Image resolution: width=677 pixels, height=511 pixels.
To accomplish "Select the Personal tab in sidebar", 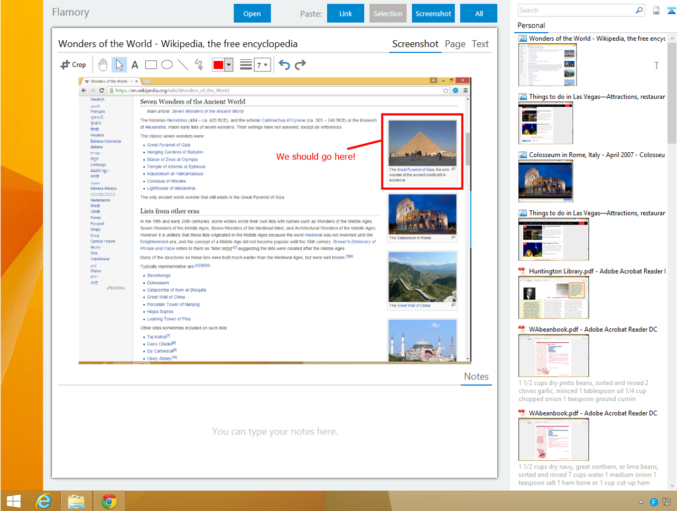I will tap(531, 25).
